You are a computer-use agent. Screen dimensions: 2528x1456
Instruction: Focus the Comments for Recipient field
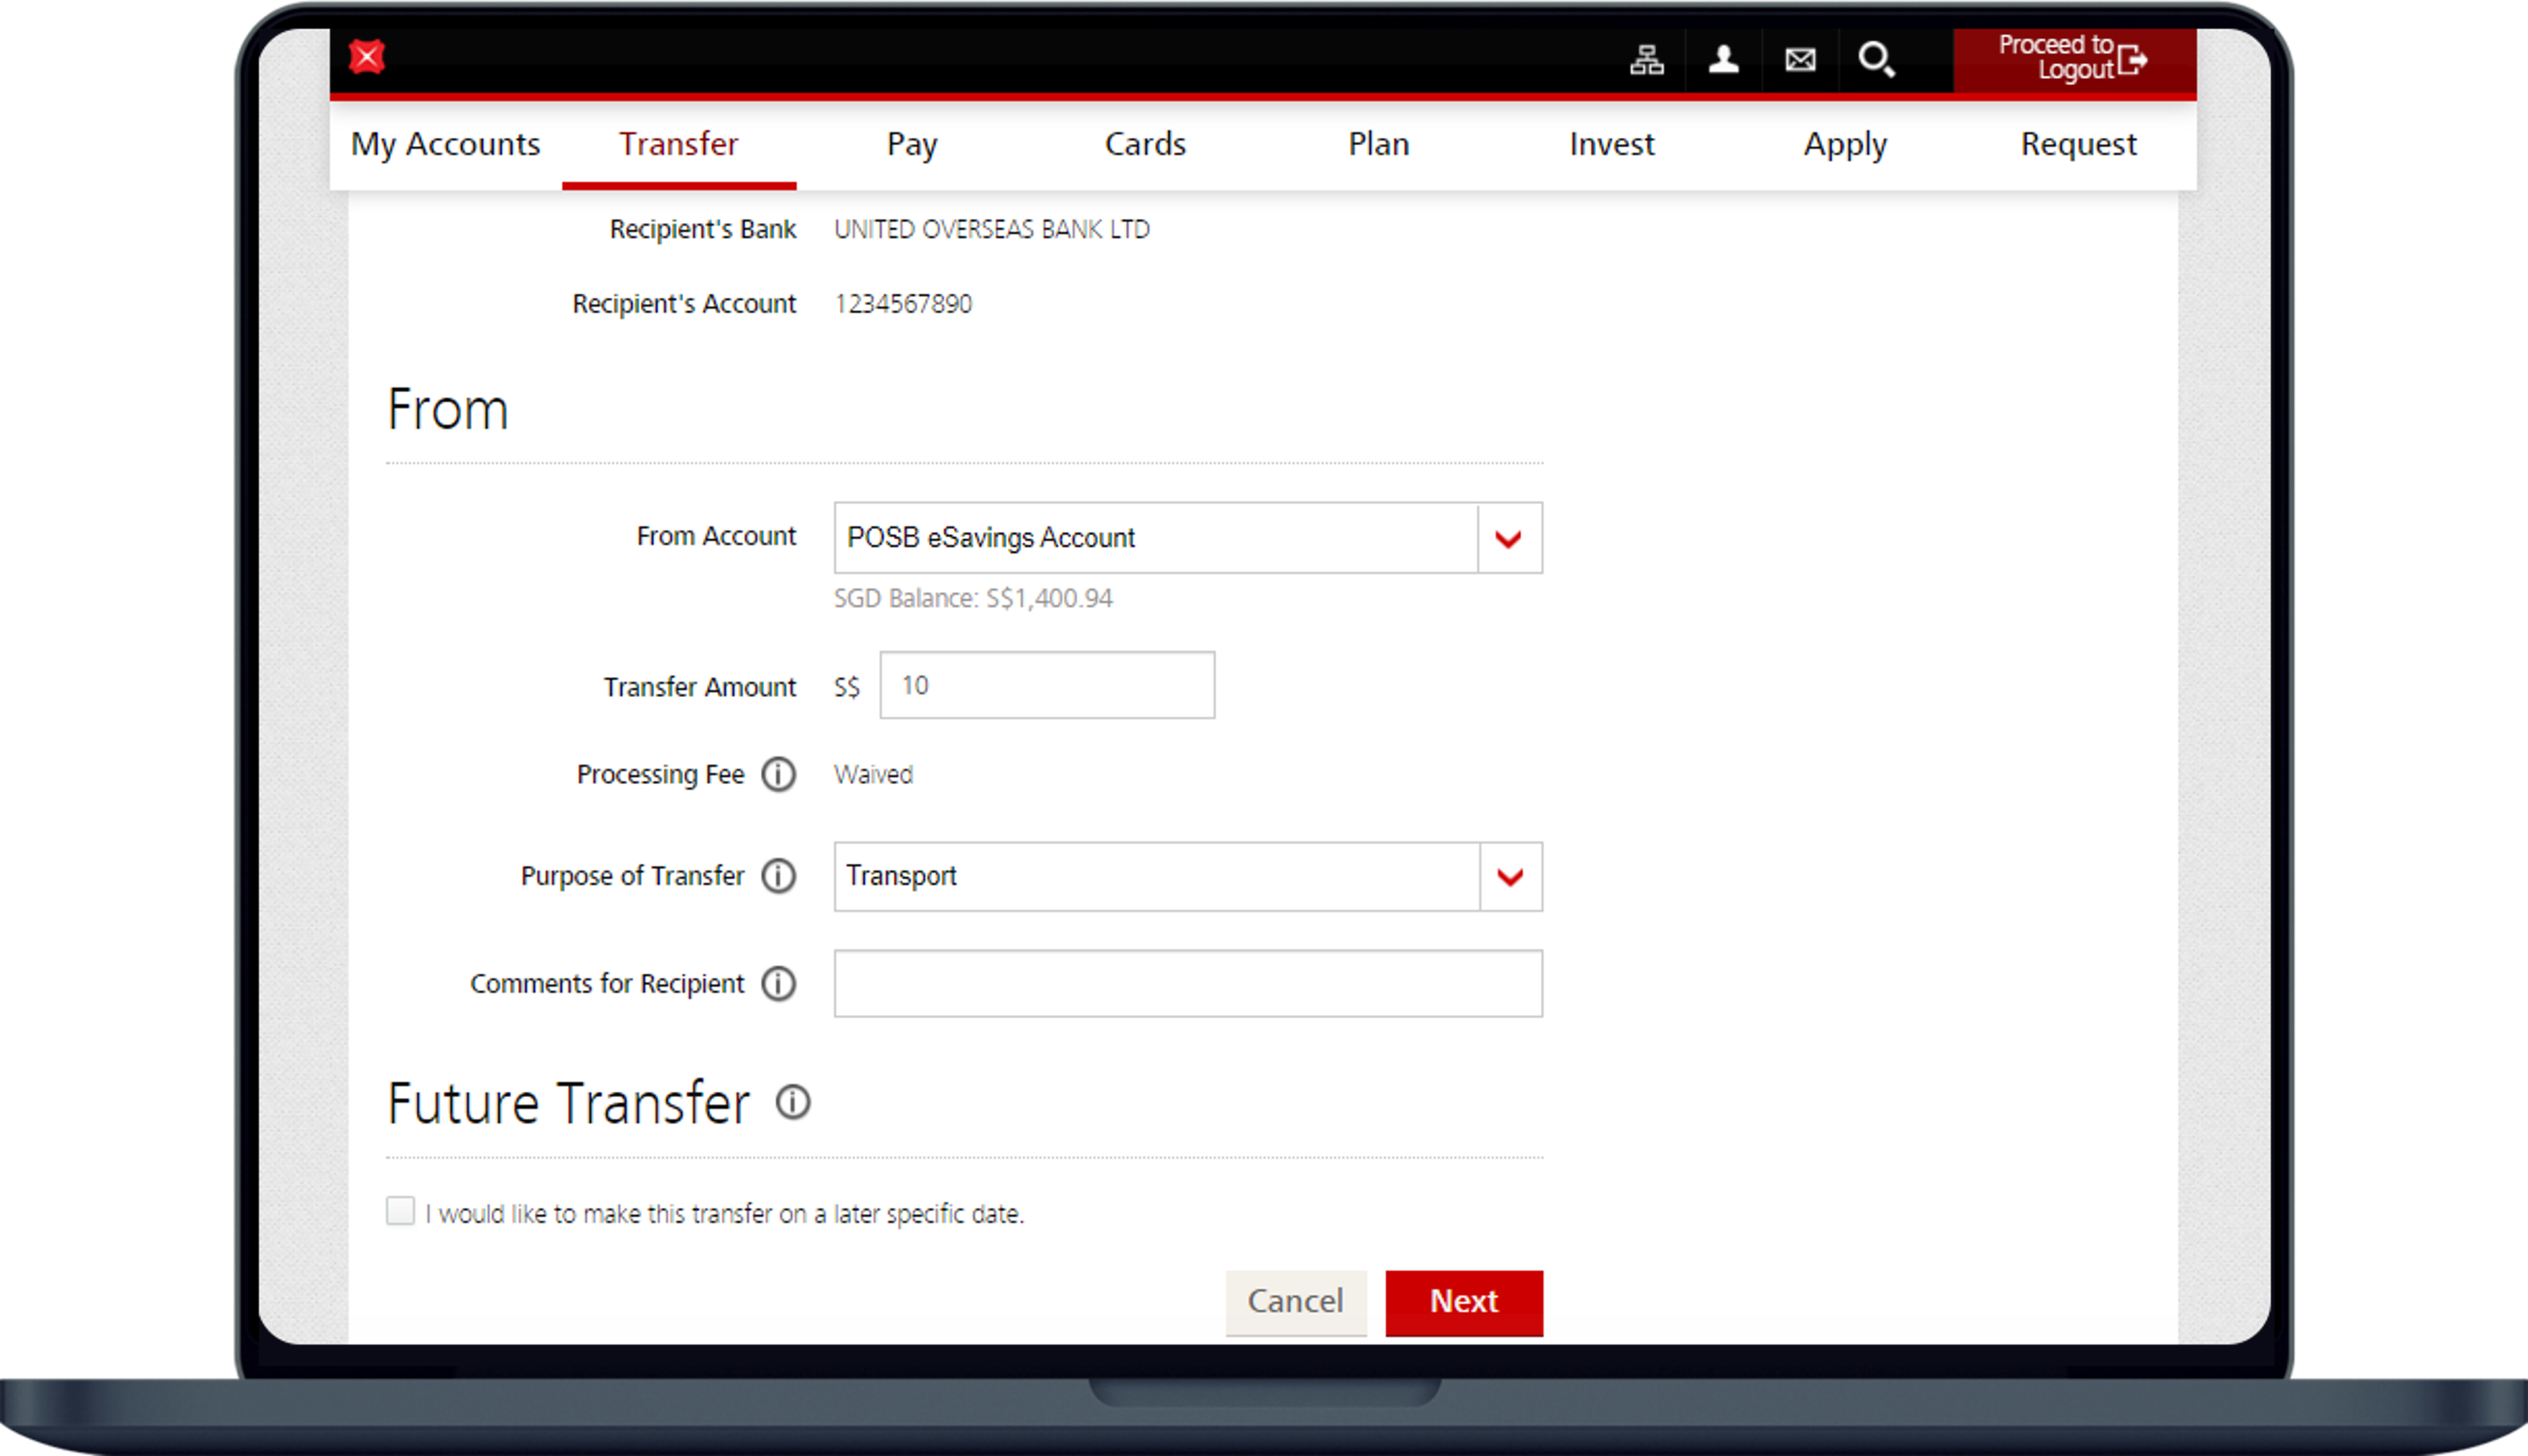(1188, 983)
